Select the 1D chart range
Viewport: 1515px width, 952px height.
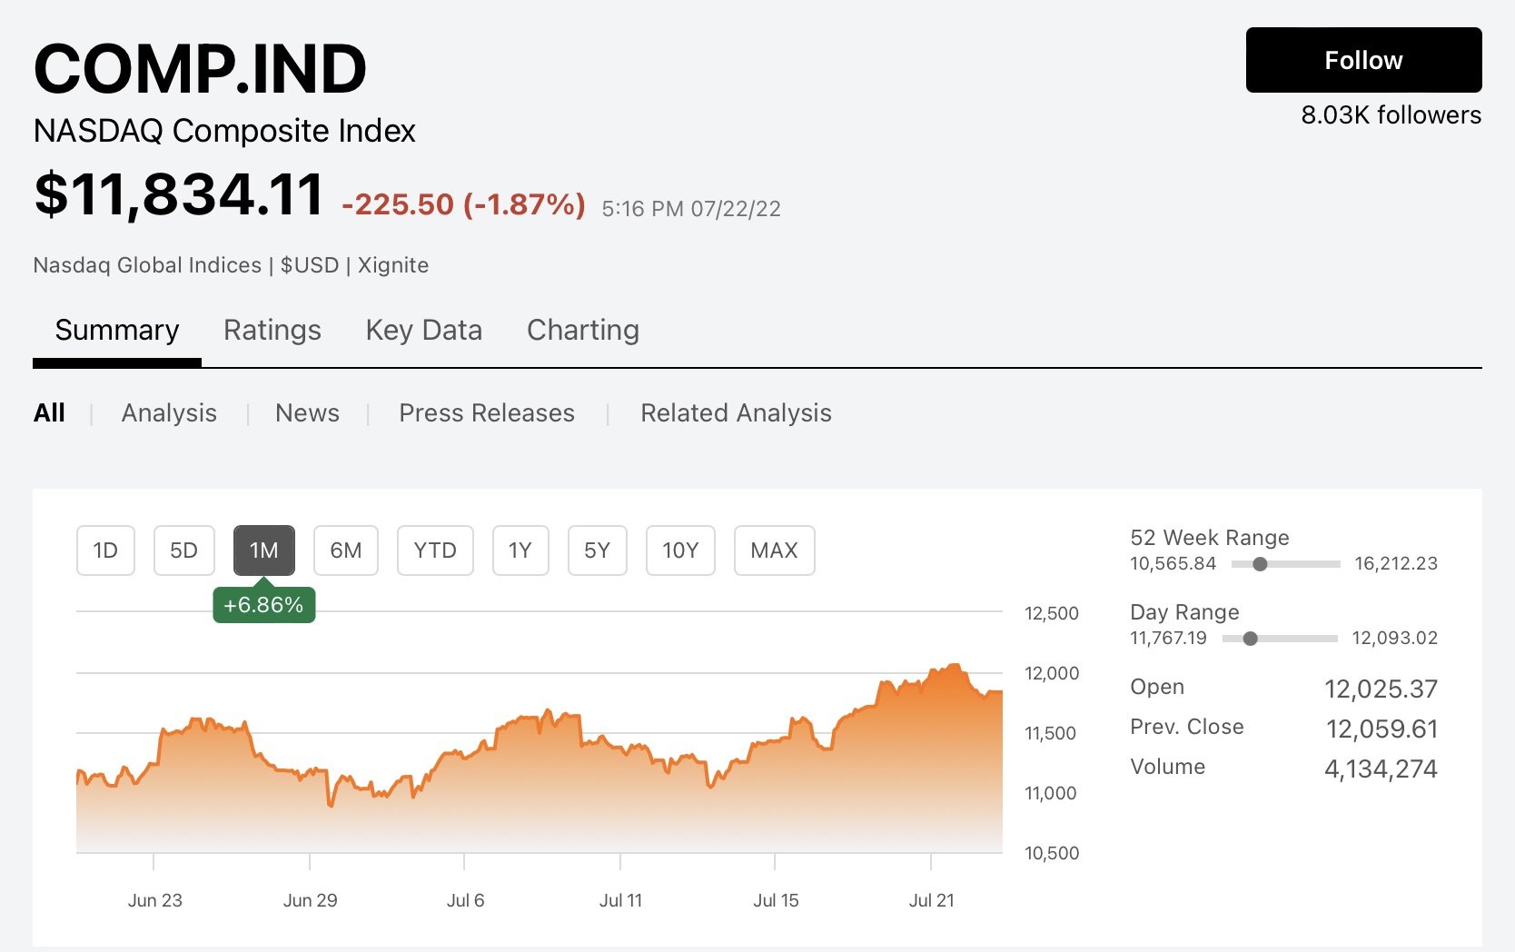105,550
